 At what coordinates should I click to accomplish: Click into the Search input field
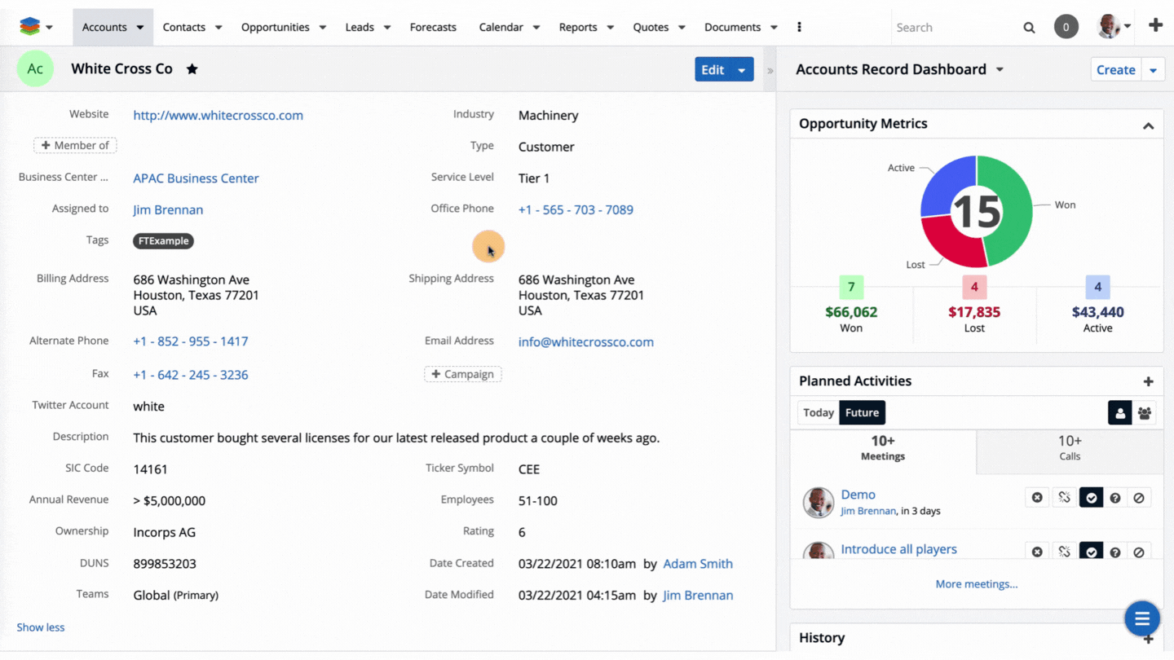[x=954, y=28]
